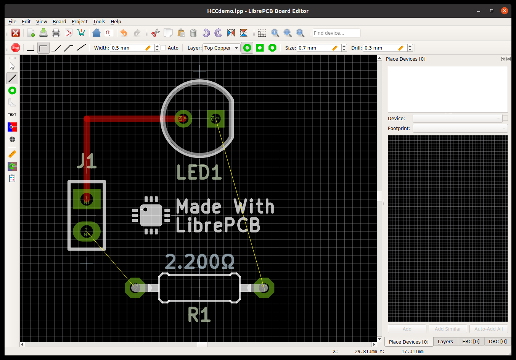Zoom out using the magnifier minus icon
Screen dimensions: 516x360
[288, 33]
